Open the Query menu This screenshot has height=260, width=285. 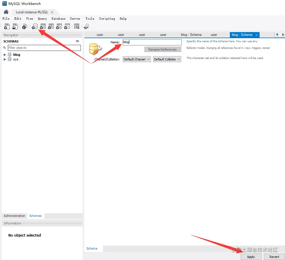click(42, 19)
